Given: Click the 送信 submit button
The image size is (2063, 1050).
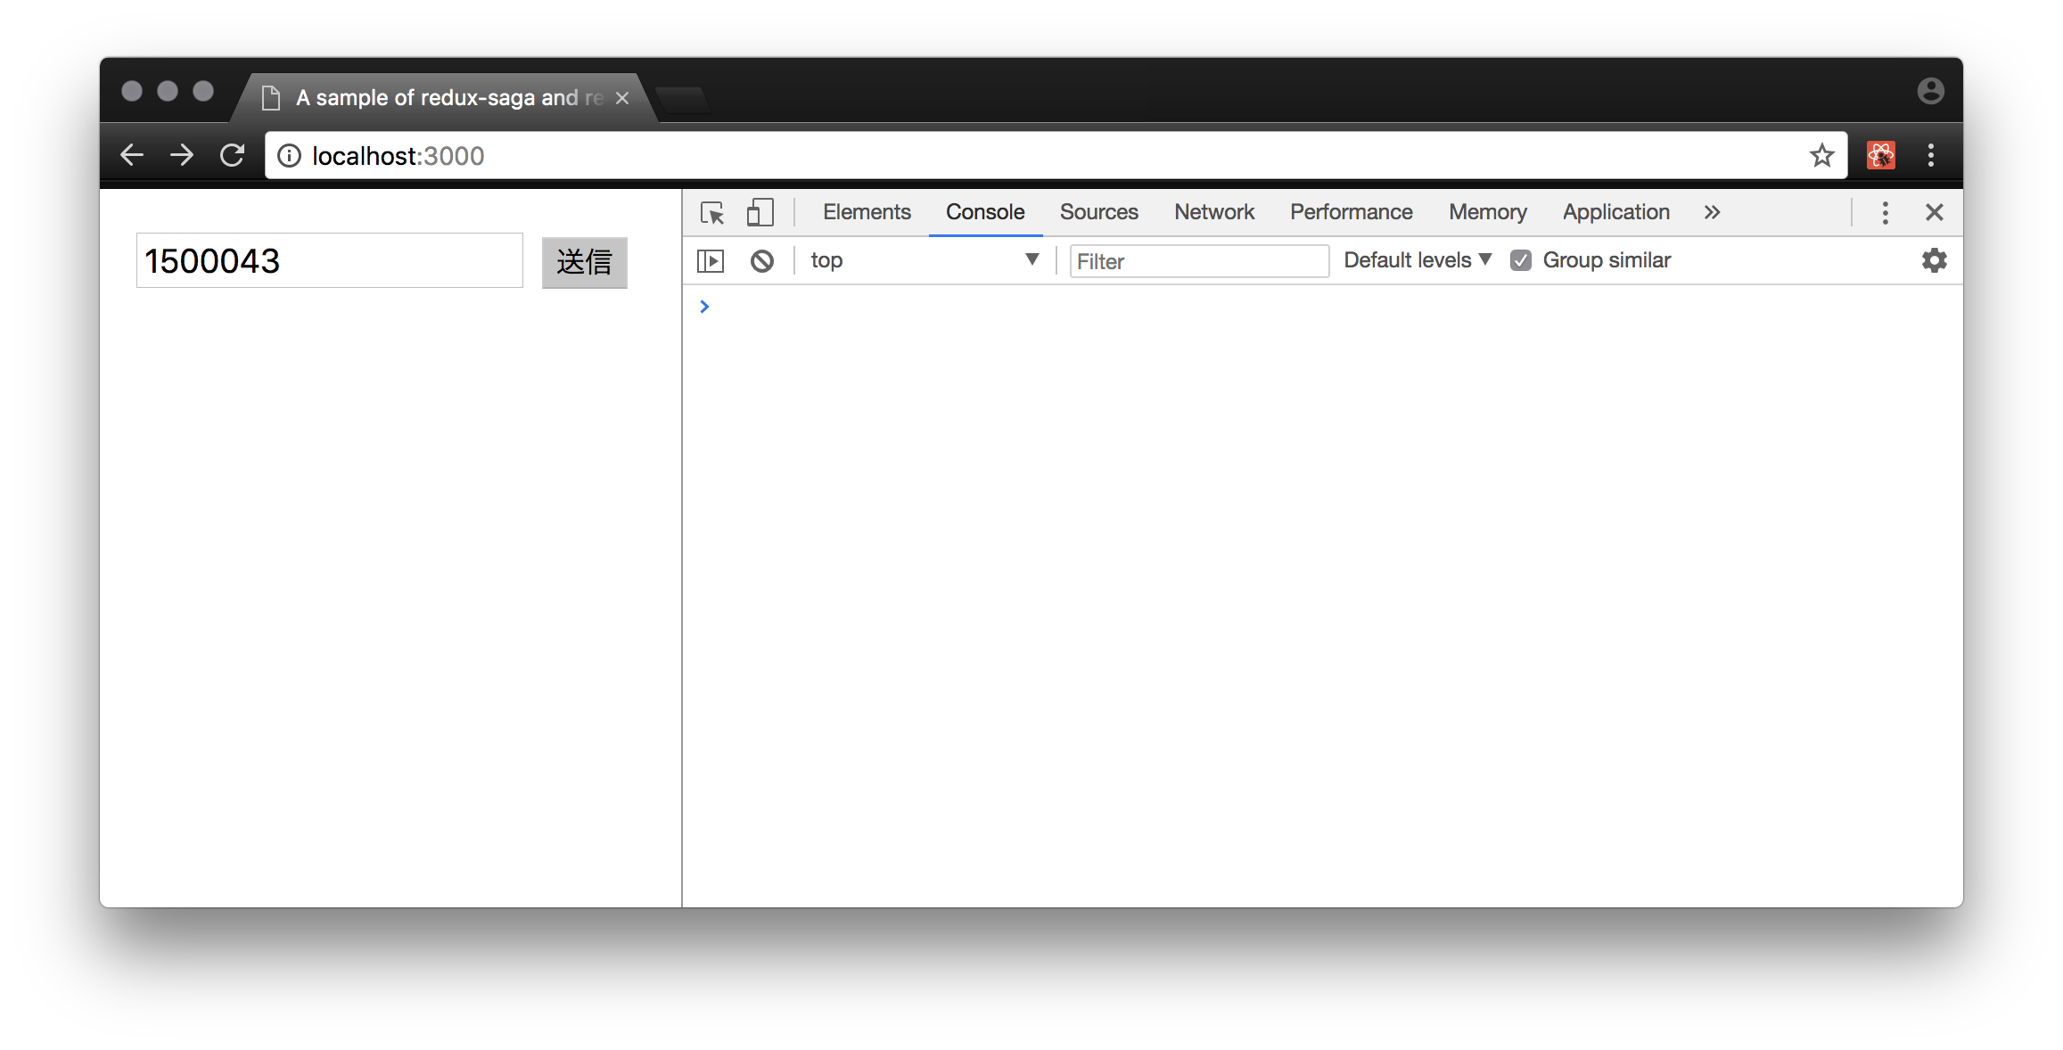Looking at the screenshot, I should click(584, 261).
